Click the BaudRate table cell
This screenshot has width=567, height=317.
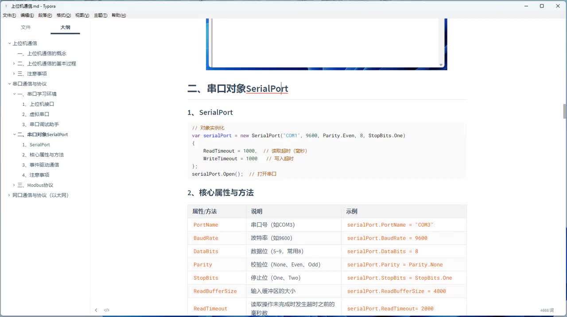(x=217, y=238)
